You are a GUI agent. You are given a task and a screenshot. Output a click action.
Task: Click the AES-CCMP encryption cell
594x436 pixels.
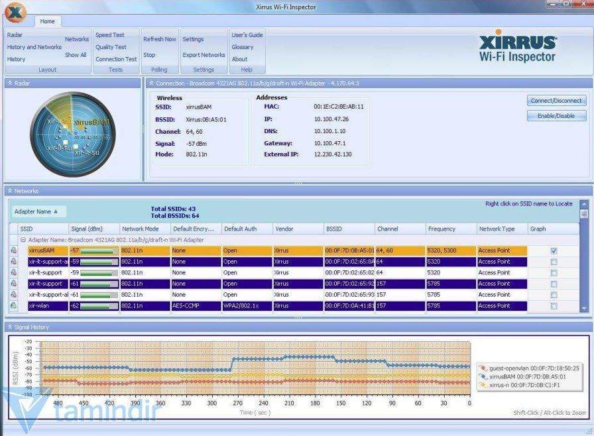[x=196, y=306]
